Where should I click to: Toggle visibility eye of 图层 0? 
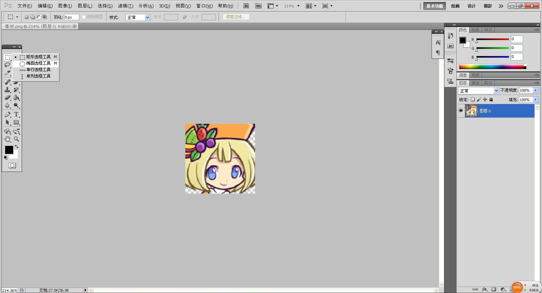[x=461, y=111]
